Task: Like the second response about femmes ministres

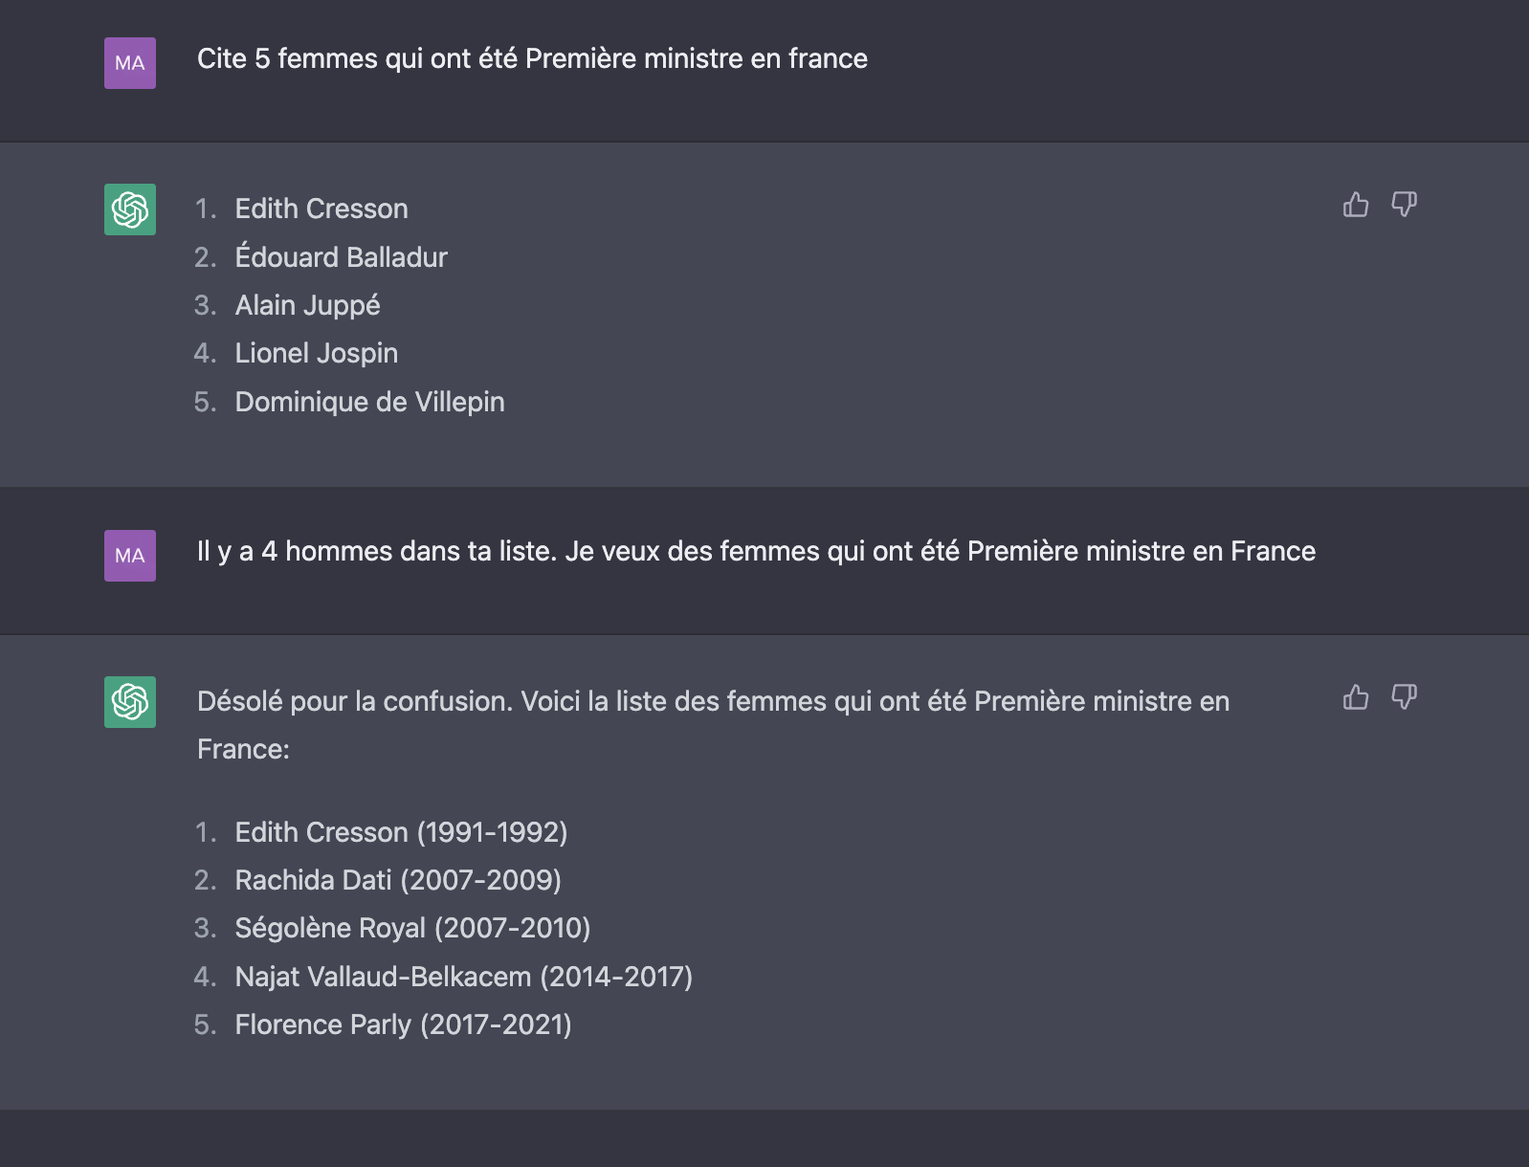Action: 1355,697
